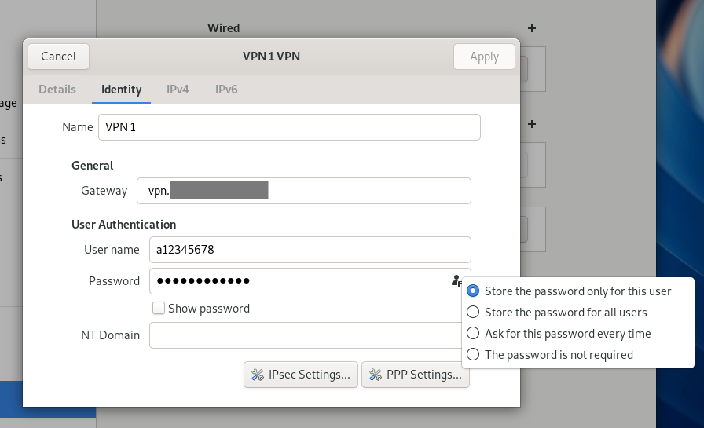Select the Identity tab
The height and width of the screenshot is (428, 704).
[x=122, y=90]
